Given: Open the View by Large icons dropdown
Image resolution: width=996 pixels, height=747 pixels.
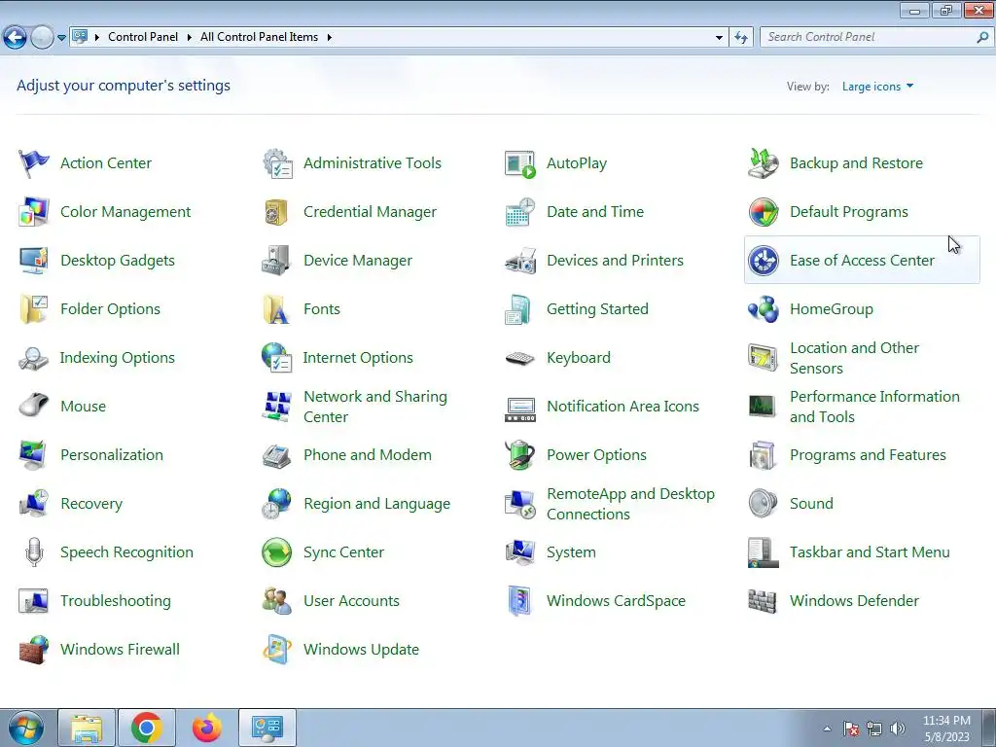Looking at the screenshot, I should click(x=877, y=87).
